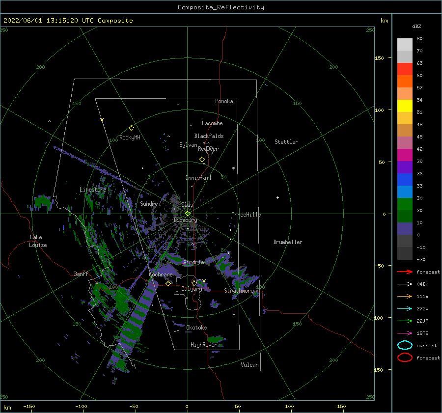The height and width of the screenshot is (413, 442).
Task: Click the HighRiver label
Action: pos(204,345)
